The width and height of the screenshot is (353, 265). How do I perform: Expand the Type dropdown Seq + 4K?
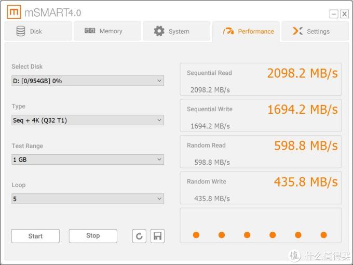88,120
